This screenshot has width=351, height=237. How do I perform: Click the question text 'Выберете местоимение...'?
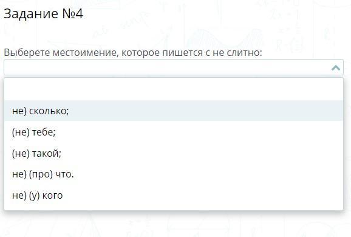click(x=133, y=53)
